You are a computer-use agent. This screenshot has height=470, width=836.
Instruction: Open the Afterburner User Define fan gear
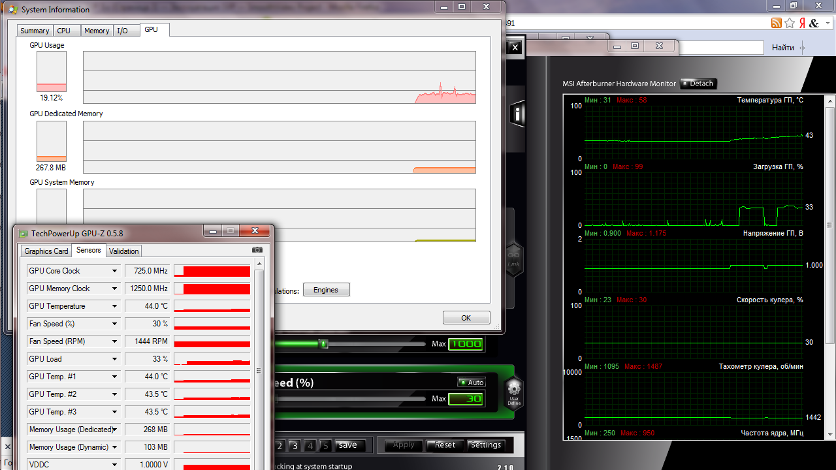click(x=514, y=390)
